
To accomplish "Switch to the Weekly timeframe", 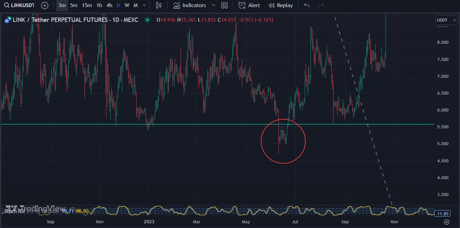I will click(127, 5).
